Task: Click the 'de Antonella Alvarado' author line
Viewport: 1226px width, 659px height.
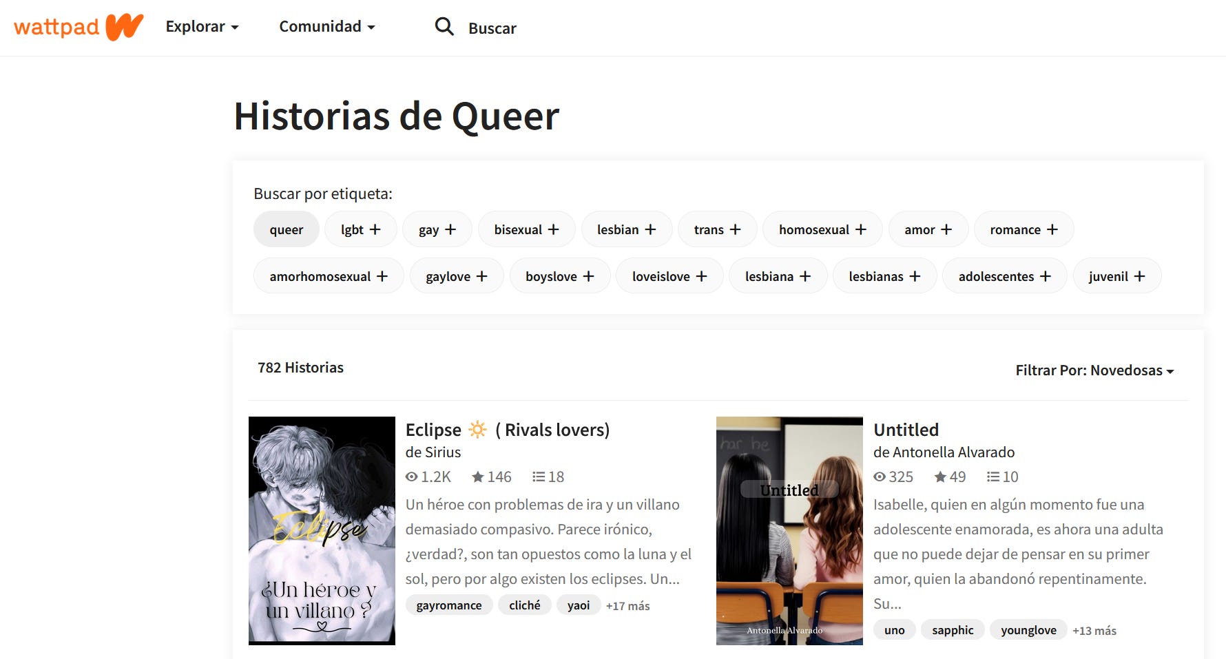Action: pos(944,452)
